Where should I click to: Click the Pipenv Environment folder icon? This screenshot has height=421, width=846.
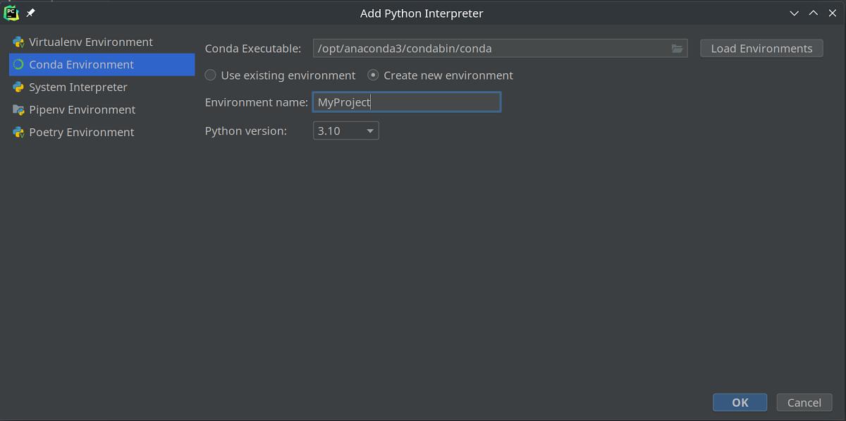pos(18,109)
